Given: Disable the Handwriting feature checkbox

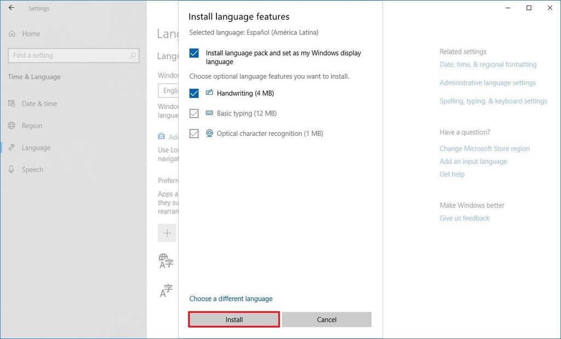Looking at the screenshot, I should click(193, 93).
